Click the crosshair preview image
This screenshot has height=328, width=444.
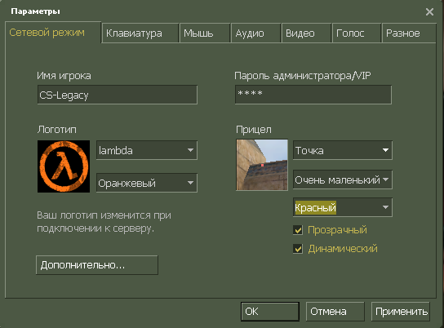pyautogui.click(x=262, y=165)
